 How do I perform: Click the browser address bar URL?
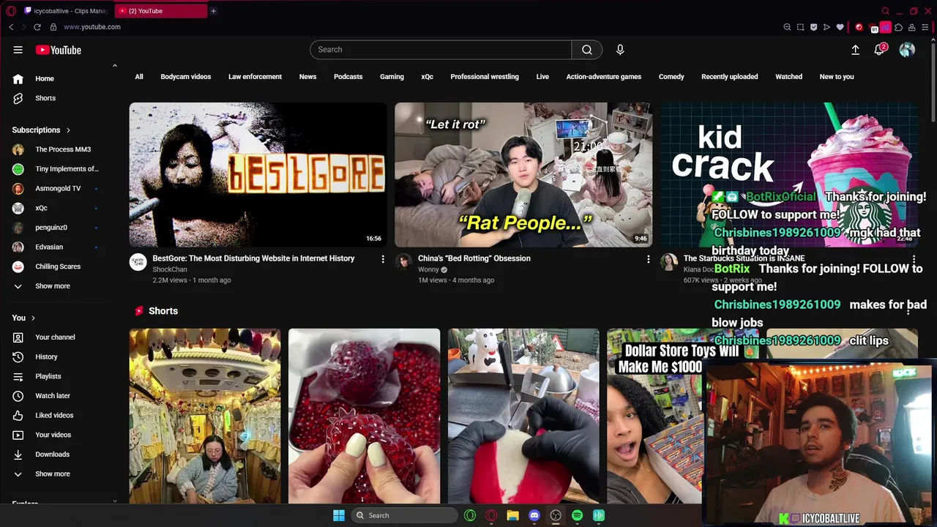(x=92, y=27)
